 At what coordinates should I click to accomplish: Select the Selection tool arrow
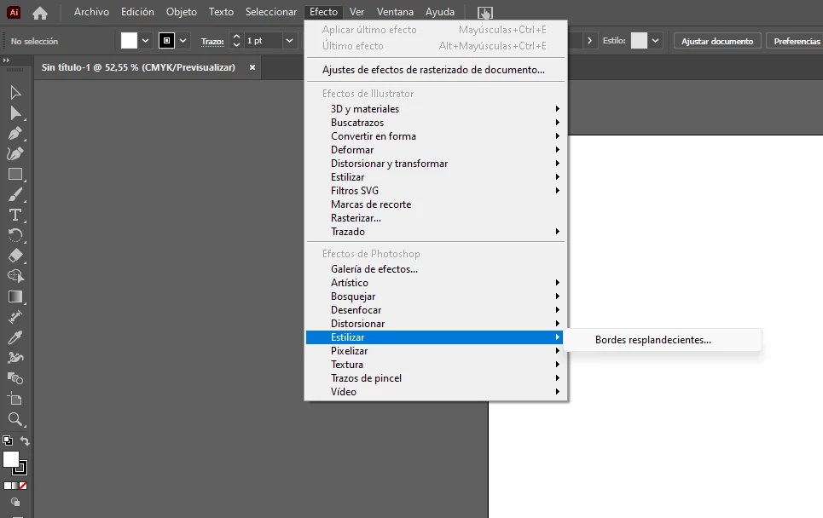15,93
